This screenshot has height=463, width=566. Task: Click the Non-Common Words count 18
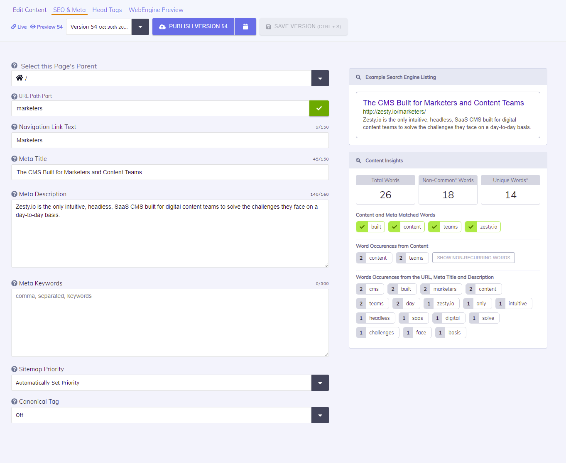click(x=448, y=195)
